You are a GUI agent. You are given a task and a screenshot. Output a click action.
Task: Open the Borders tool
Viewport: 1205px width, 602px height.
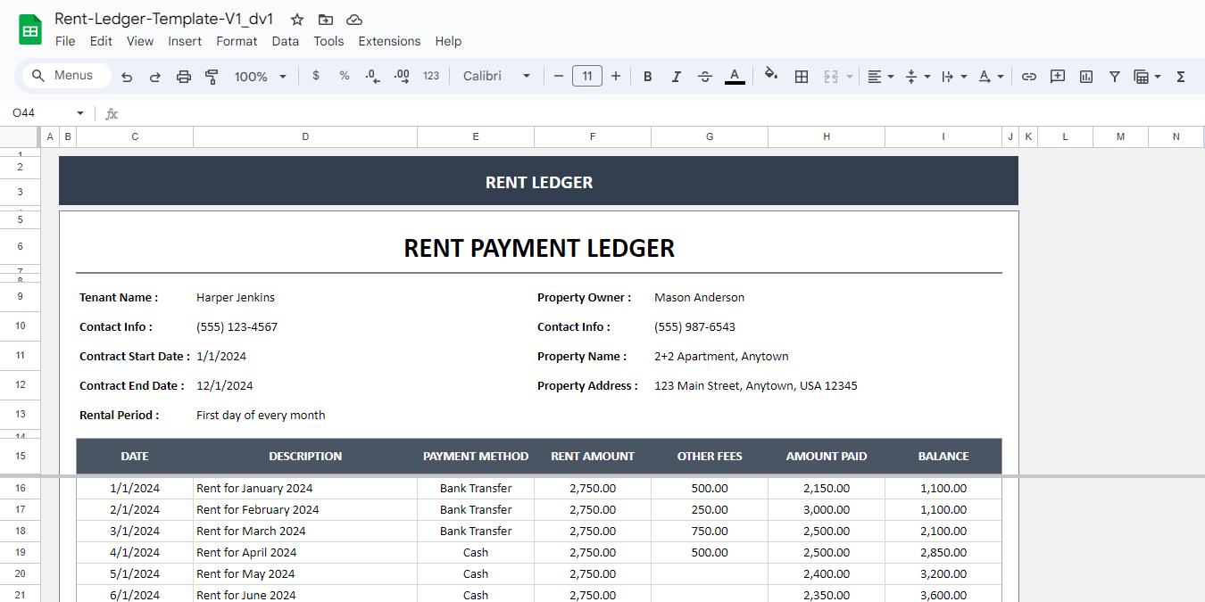[x=802, y=77]
